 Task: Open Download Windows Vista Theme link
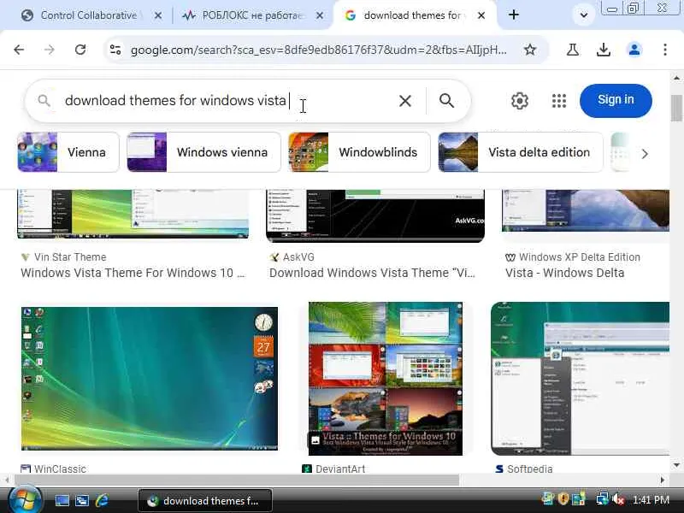point(372,273)
